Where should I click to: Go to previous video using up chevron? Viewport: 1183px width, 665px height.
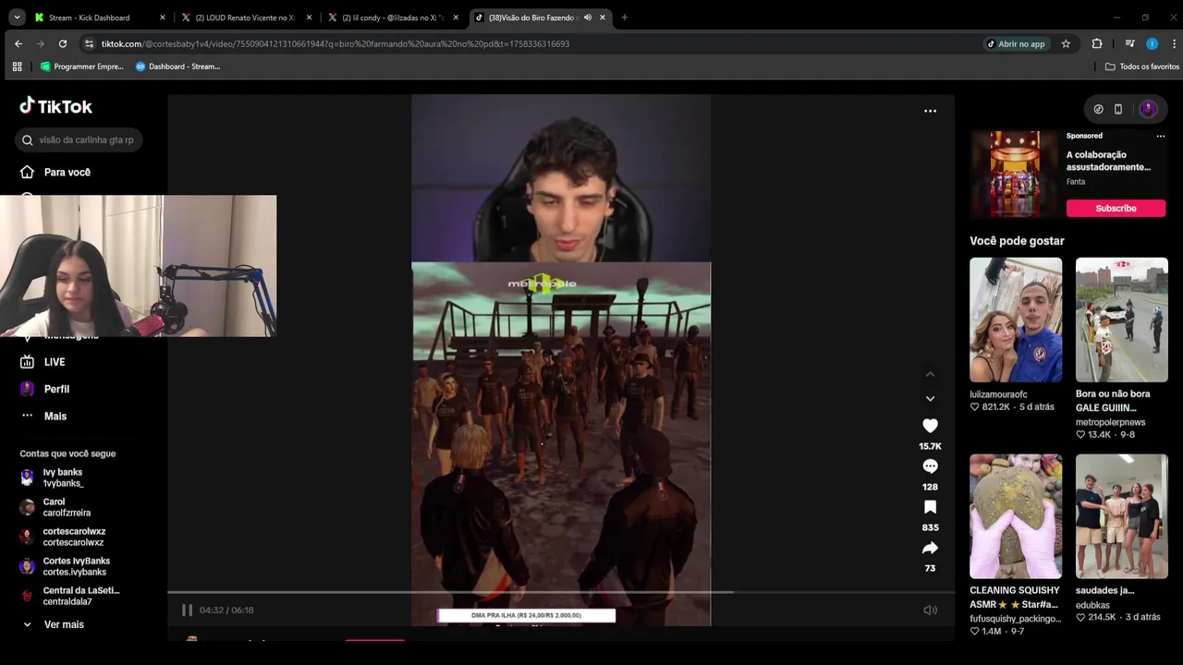click(930, 374)
